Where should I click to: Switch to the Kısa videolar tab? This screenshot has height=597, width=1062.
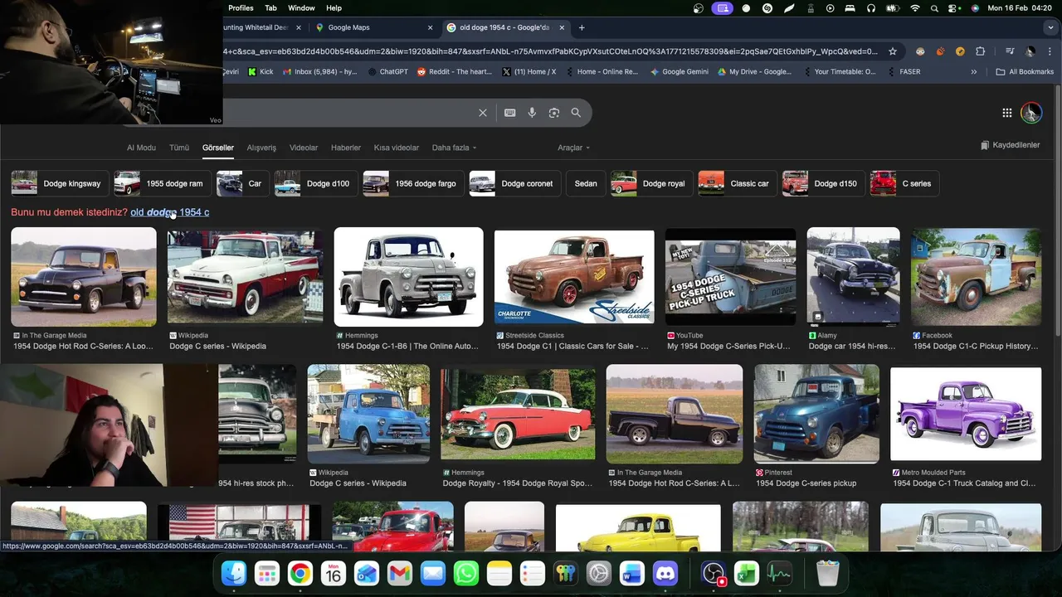click(397, 148)
